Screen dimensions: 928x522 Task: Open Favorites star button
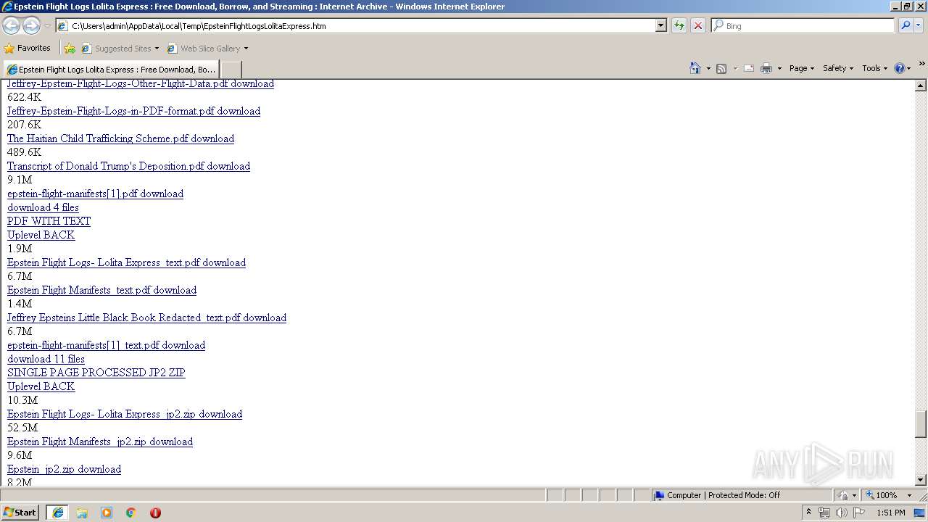click(x=28, y=48)
